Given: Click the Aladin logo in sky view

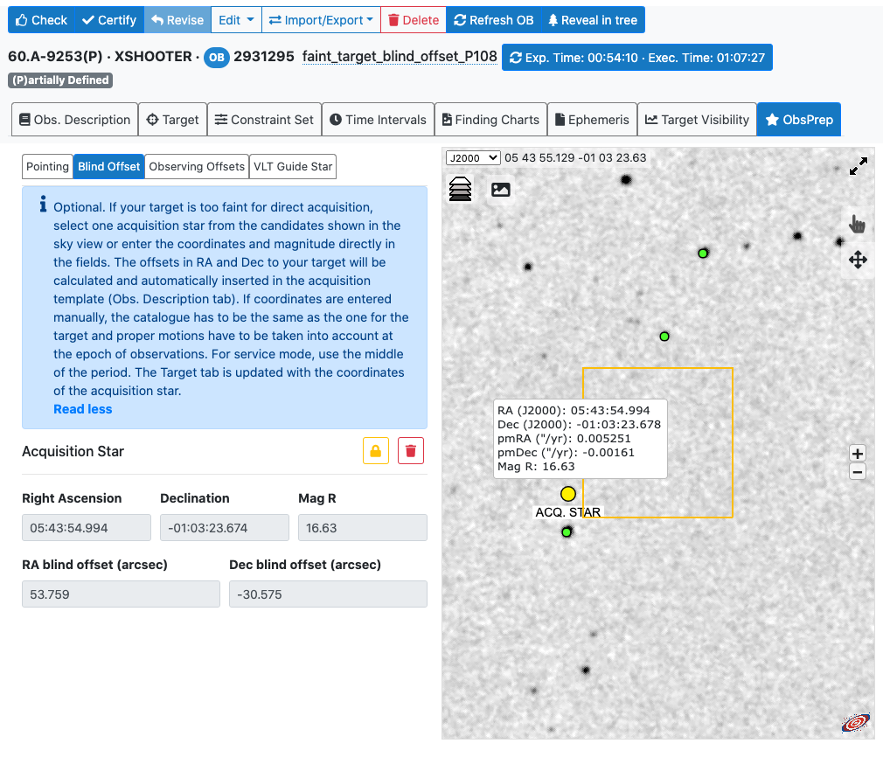Looking at the screenshot, I should coord(855,723).
